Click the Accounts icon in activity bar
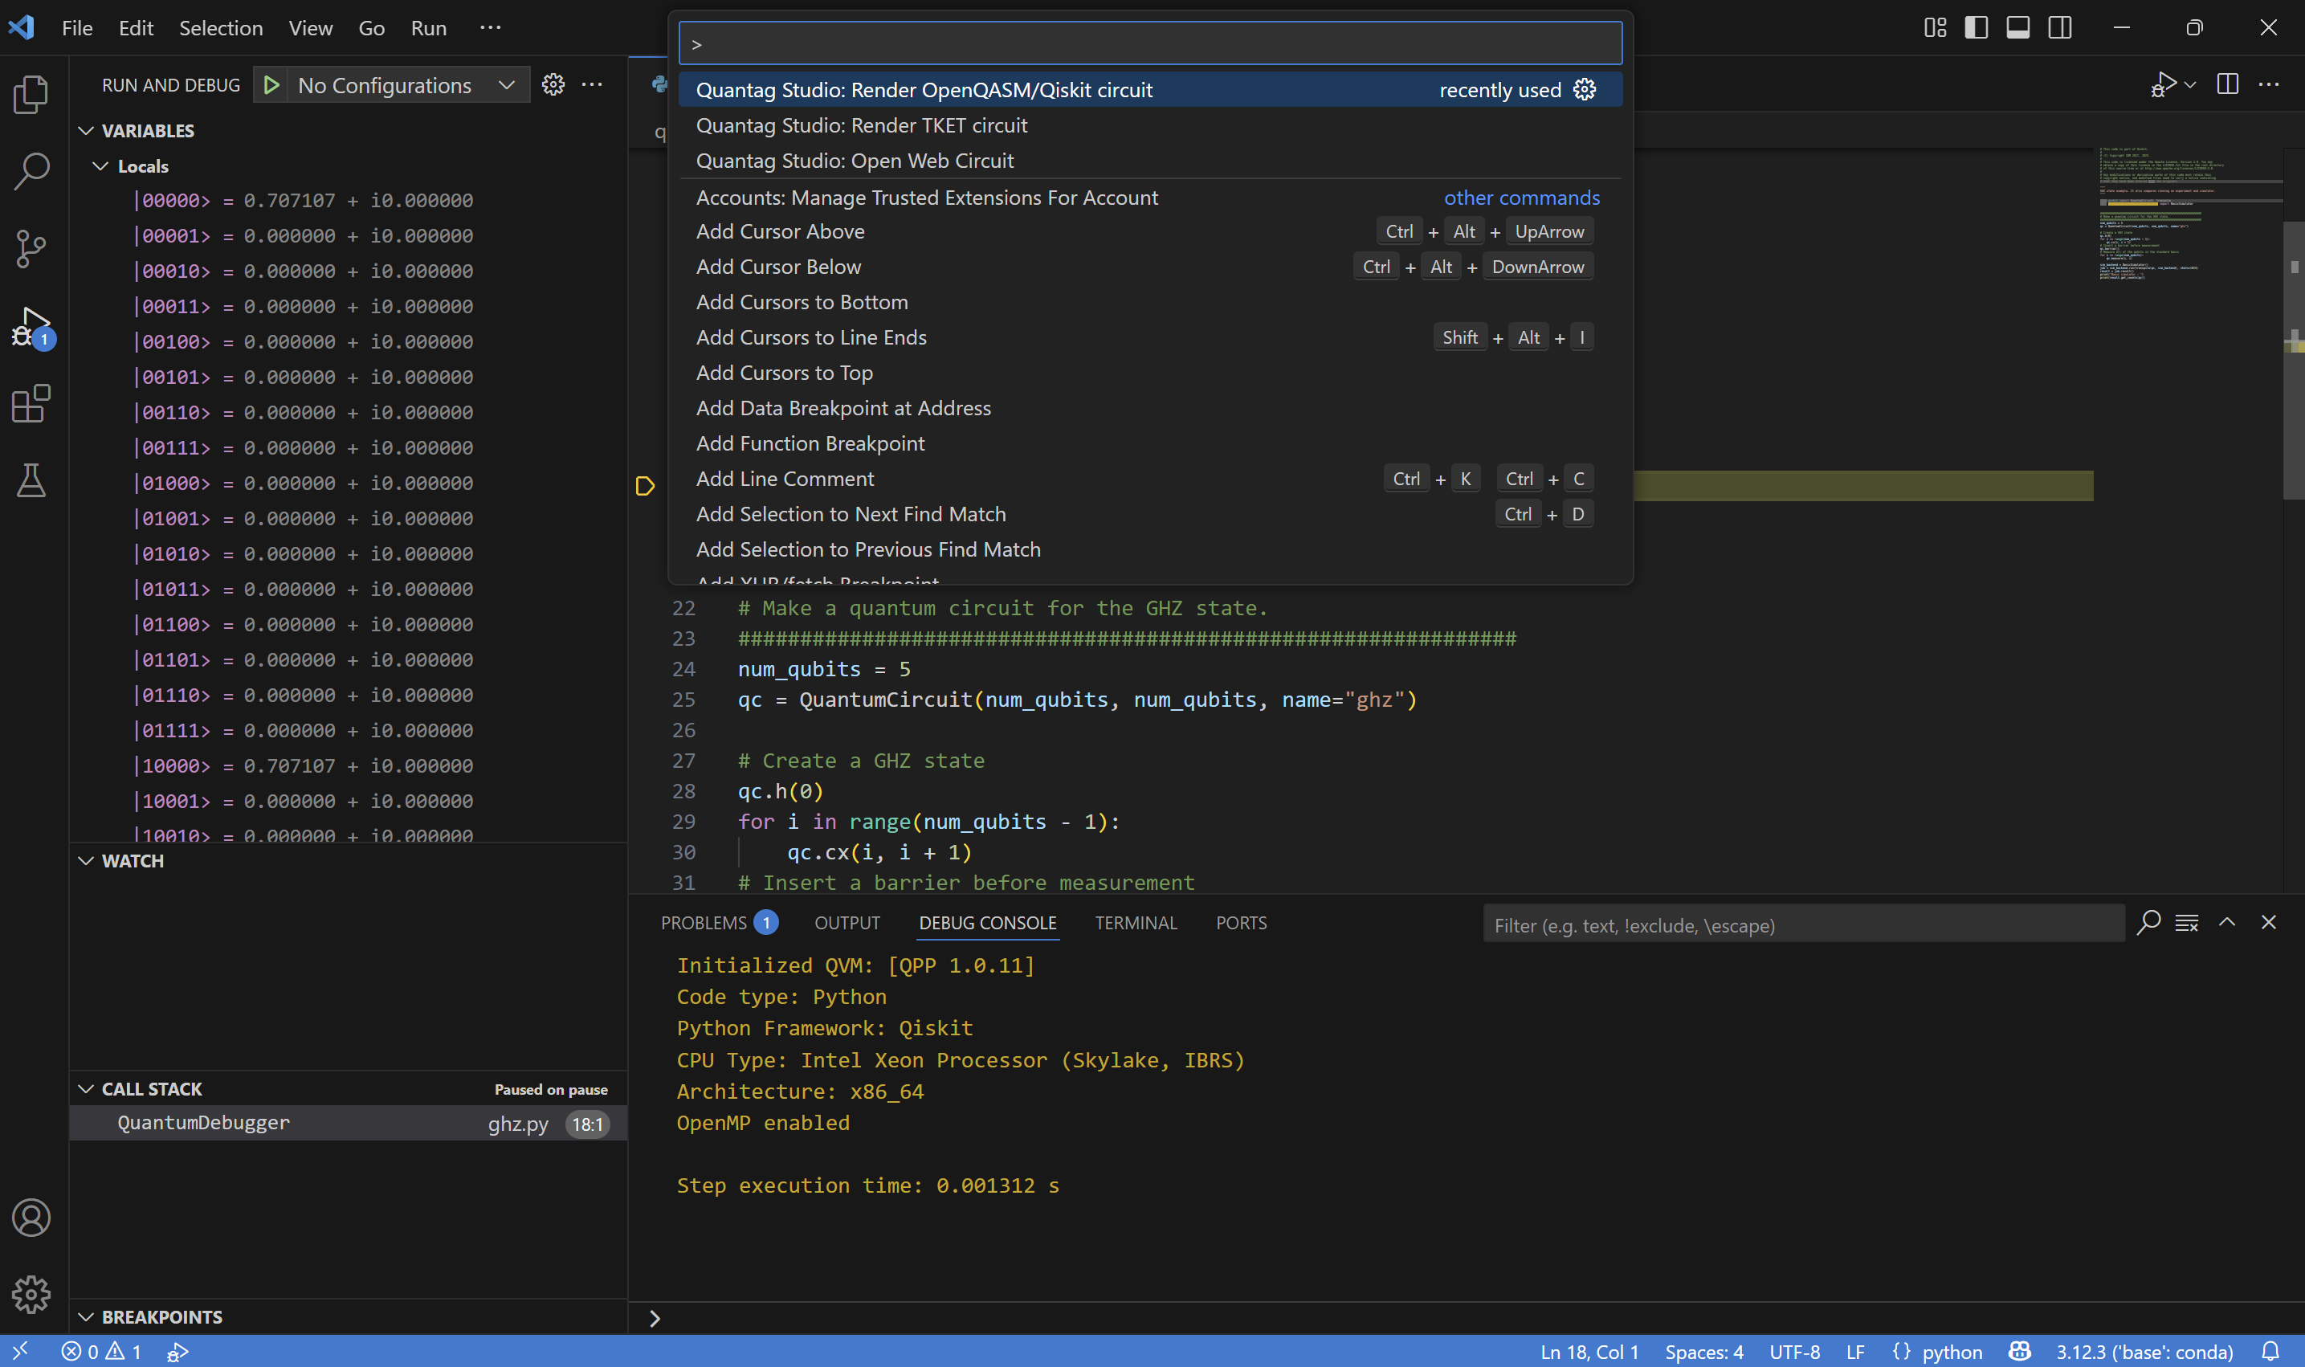Image resolution: width=2305 pixels, height=1367 pixels. [x=31, y=1218]
